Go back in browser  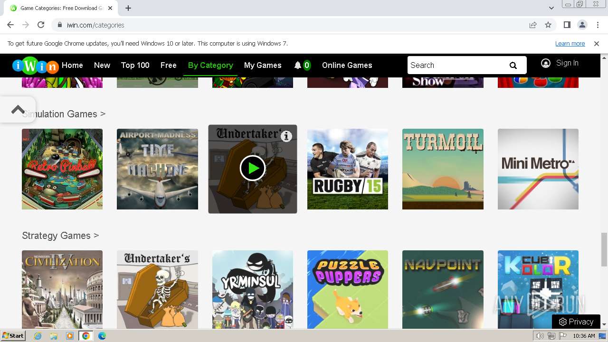coord(10,25)
